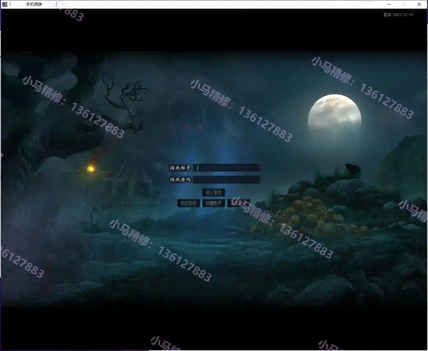Focus the 游戏密码 password input field
The width and height of the screenshot is (428, 351).
click(226, 180)
